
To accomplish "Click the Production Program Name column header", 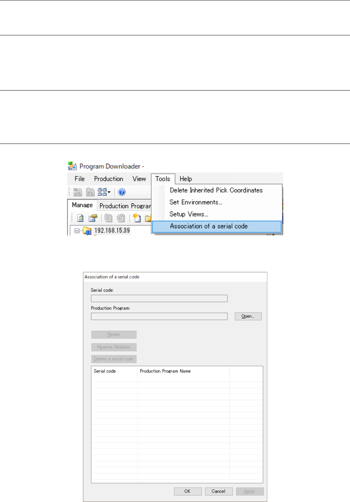I will coord(183,371).
